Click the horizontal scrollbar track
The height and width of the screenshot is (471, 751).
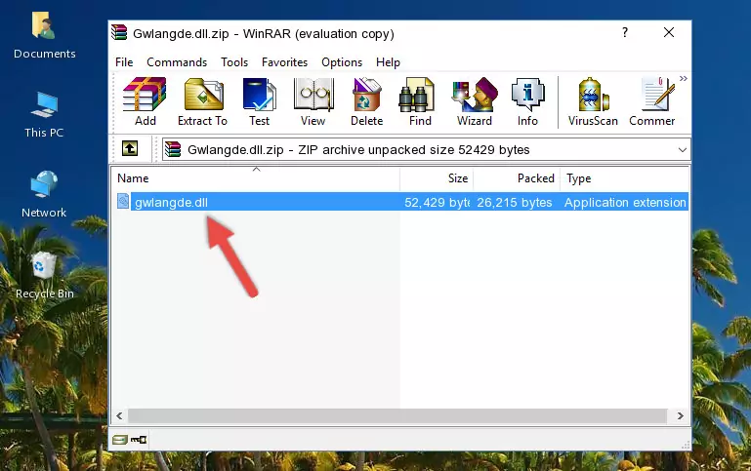[x=397, y=415]
